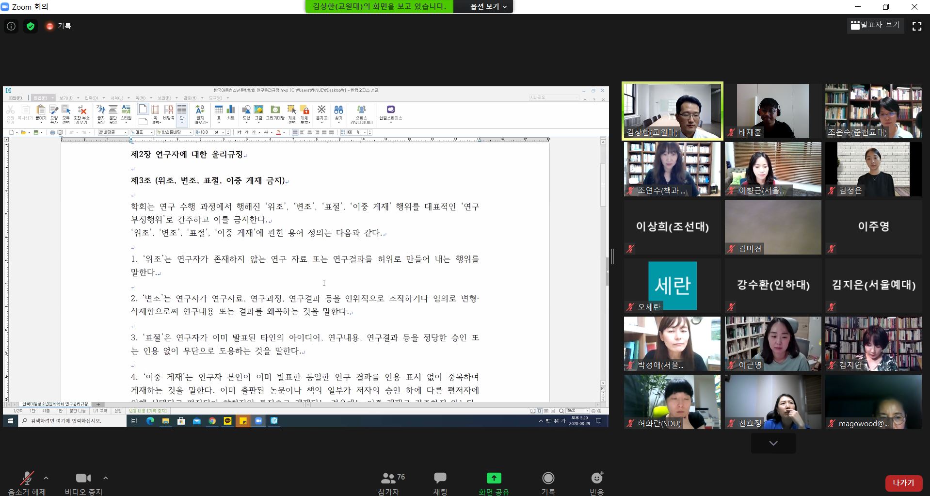Select 김상한(교원대) video thumbnail
The image size is (930, 496).
click(672, 111)
